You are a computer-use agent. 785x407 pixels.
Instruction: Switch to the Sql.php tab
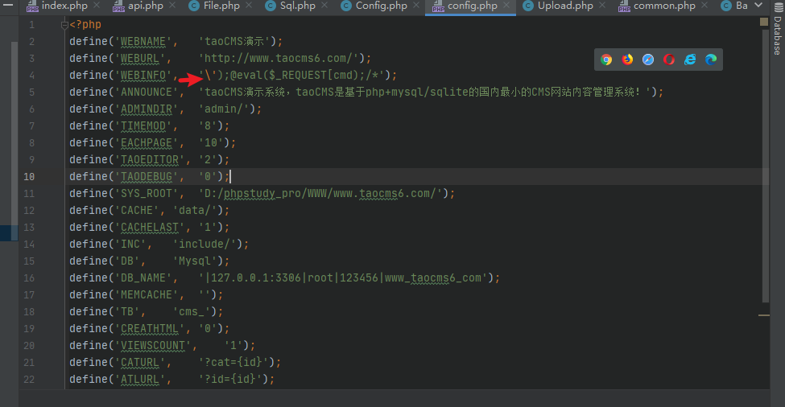(297, 6)
